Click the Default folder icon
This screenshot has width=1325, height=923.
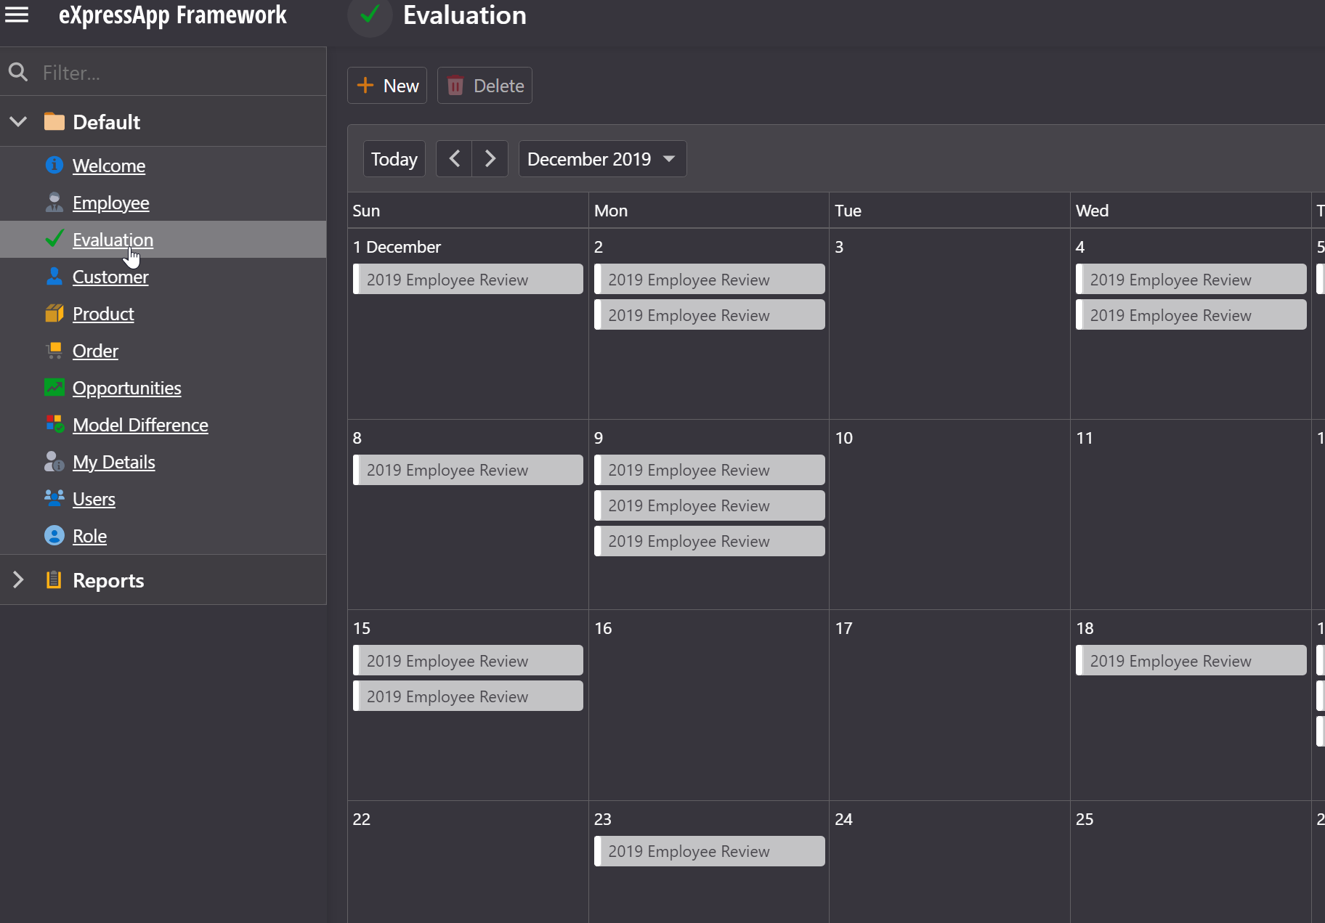coord(54,121)
